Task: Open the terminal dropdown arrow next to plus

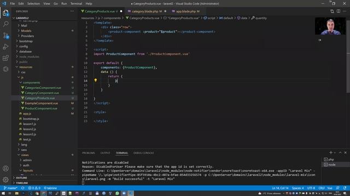Action: click(x=335, y=152)
